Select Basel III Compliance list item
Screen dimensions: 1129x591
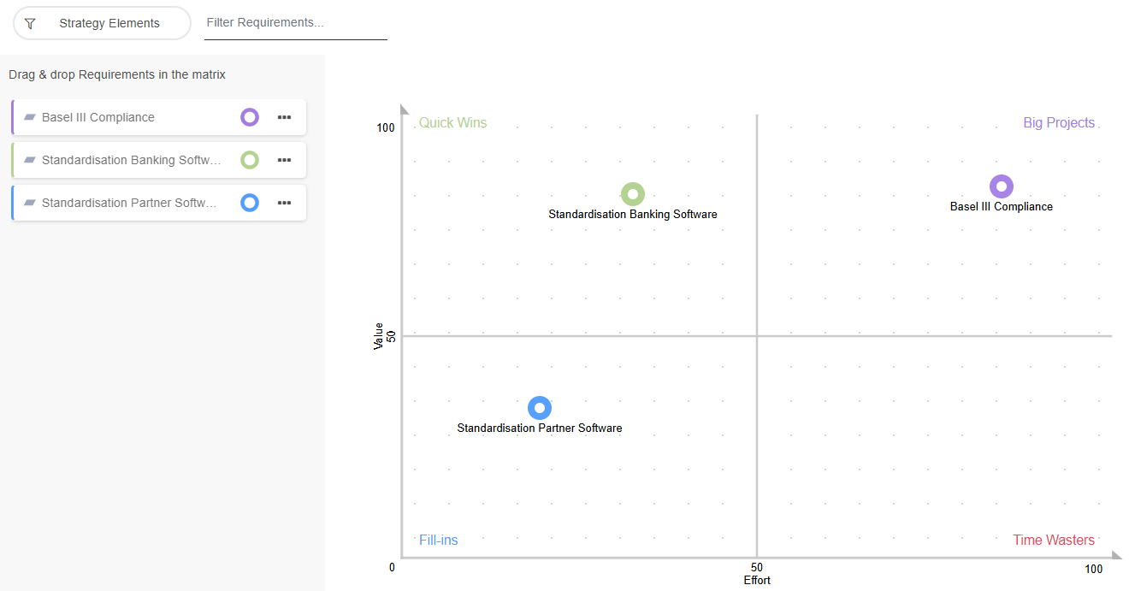128,117
